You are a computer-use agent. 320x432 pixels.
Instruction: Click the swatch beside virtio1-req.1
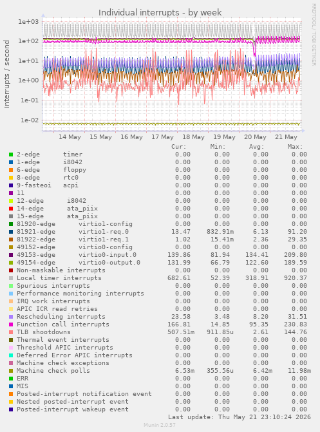[11, 239]
